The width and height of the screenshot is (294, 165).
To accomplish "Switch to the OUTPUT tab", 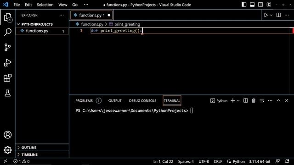I will click(x=115, y=101).
